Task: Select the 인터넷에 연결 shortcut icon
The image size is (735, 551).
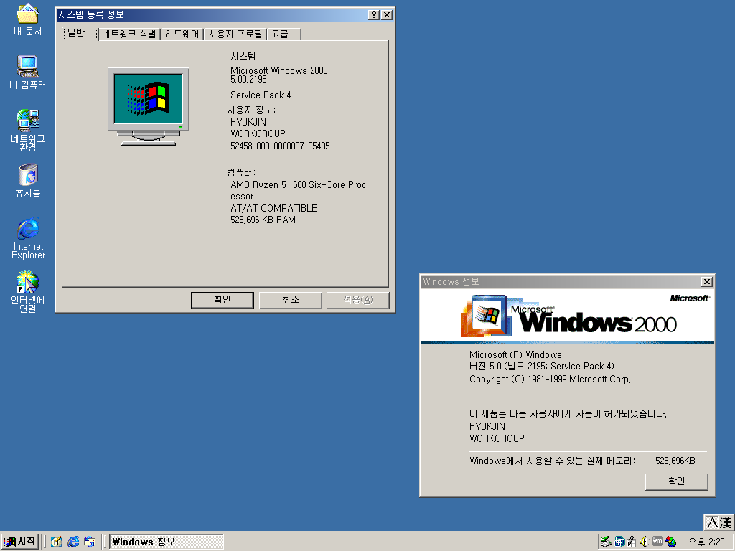Action: 28,291
